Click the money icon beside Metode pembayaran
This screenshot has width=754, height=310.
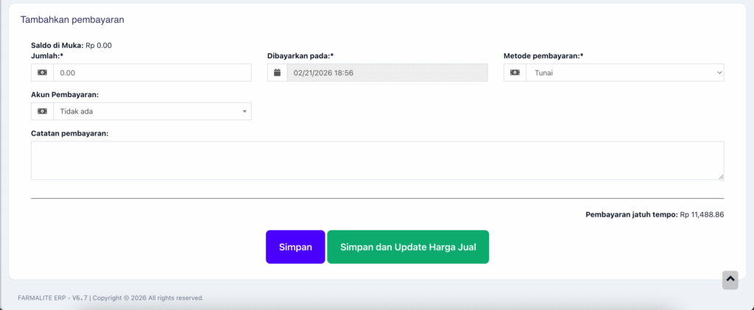515,73
